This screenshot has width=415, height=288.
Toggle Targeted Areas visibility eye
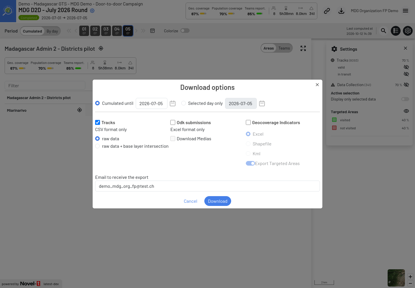point(406,111)
